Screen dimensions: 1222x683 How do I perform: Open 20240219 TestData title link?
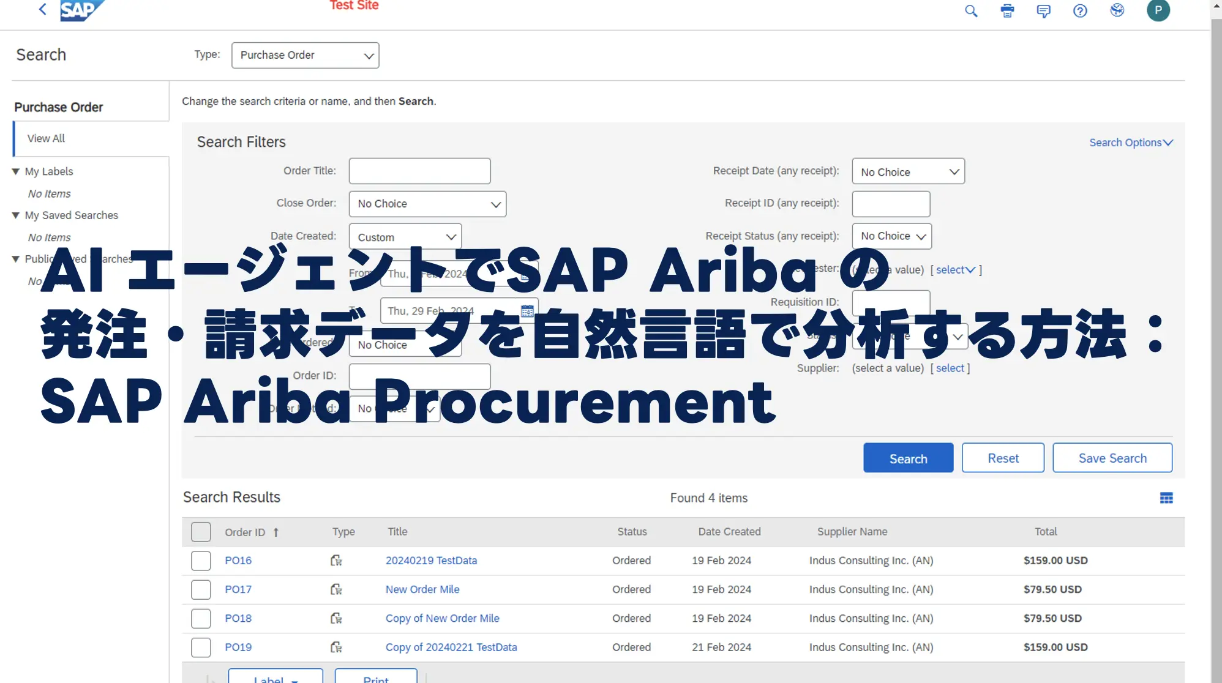(x=431, y=561)
